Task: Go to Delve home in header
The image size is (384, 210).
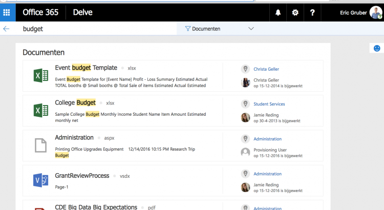Action: pos(83,12)
